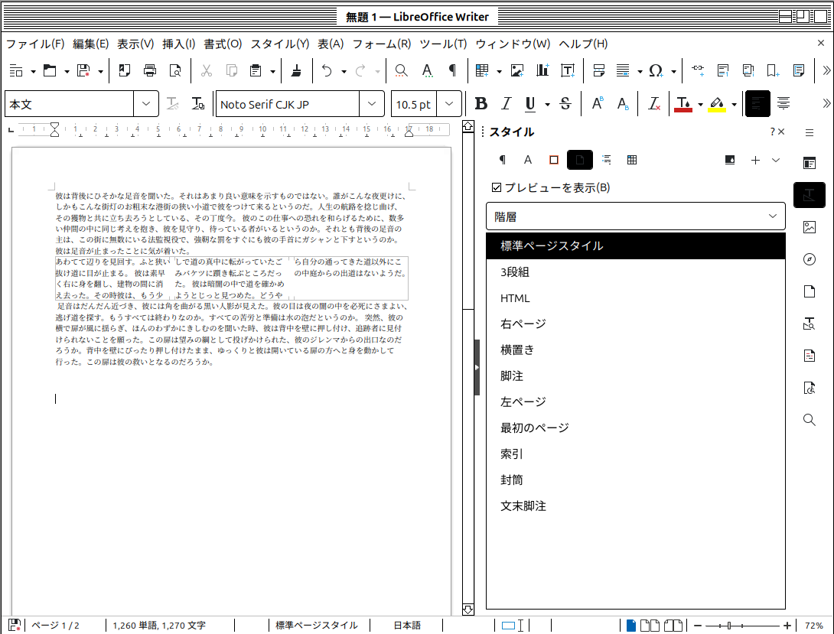Open sidebar Navigator compass icon
The width and height of the screenshot is (834, 634).
pos(809,259)
